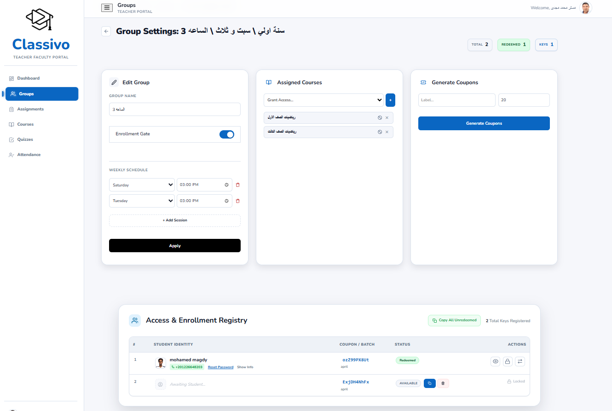Image resolution: width=612 pixels, height=411 pixels.
Task: Block the first assigned course (الاول) via ban icon
Action: point(380,118)
